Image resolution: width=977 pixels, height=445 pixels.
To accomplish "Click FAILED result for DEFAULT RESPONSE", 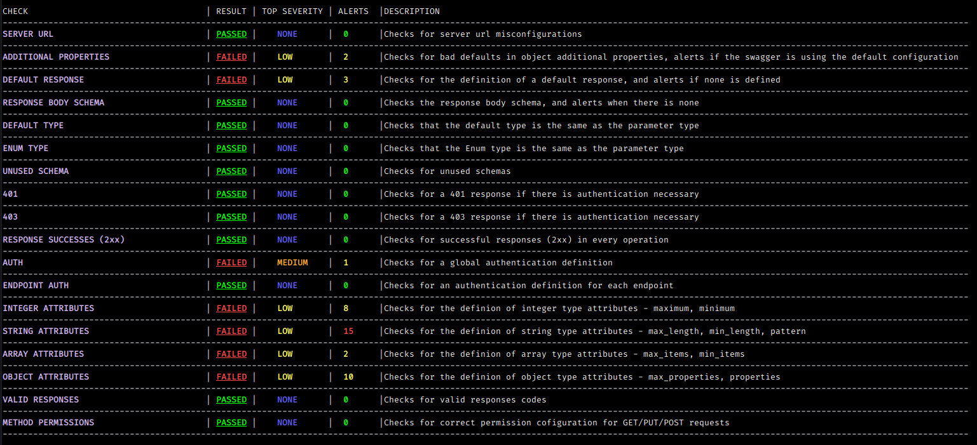I will click(231, 80).
